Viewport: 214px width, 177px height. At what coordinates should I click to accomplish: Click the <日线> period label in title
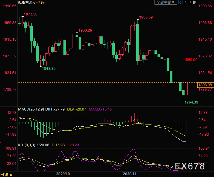[x=39, y=3]
